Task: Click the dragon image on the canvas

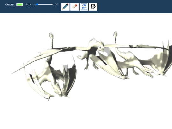Action: pyautogui.click(x=91, y=66)
